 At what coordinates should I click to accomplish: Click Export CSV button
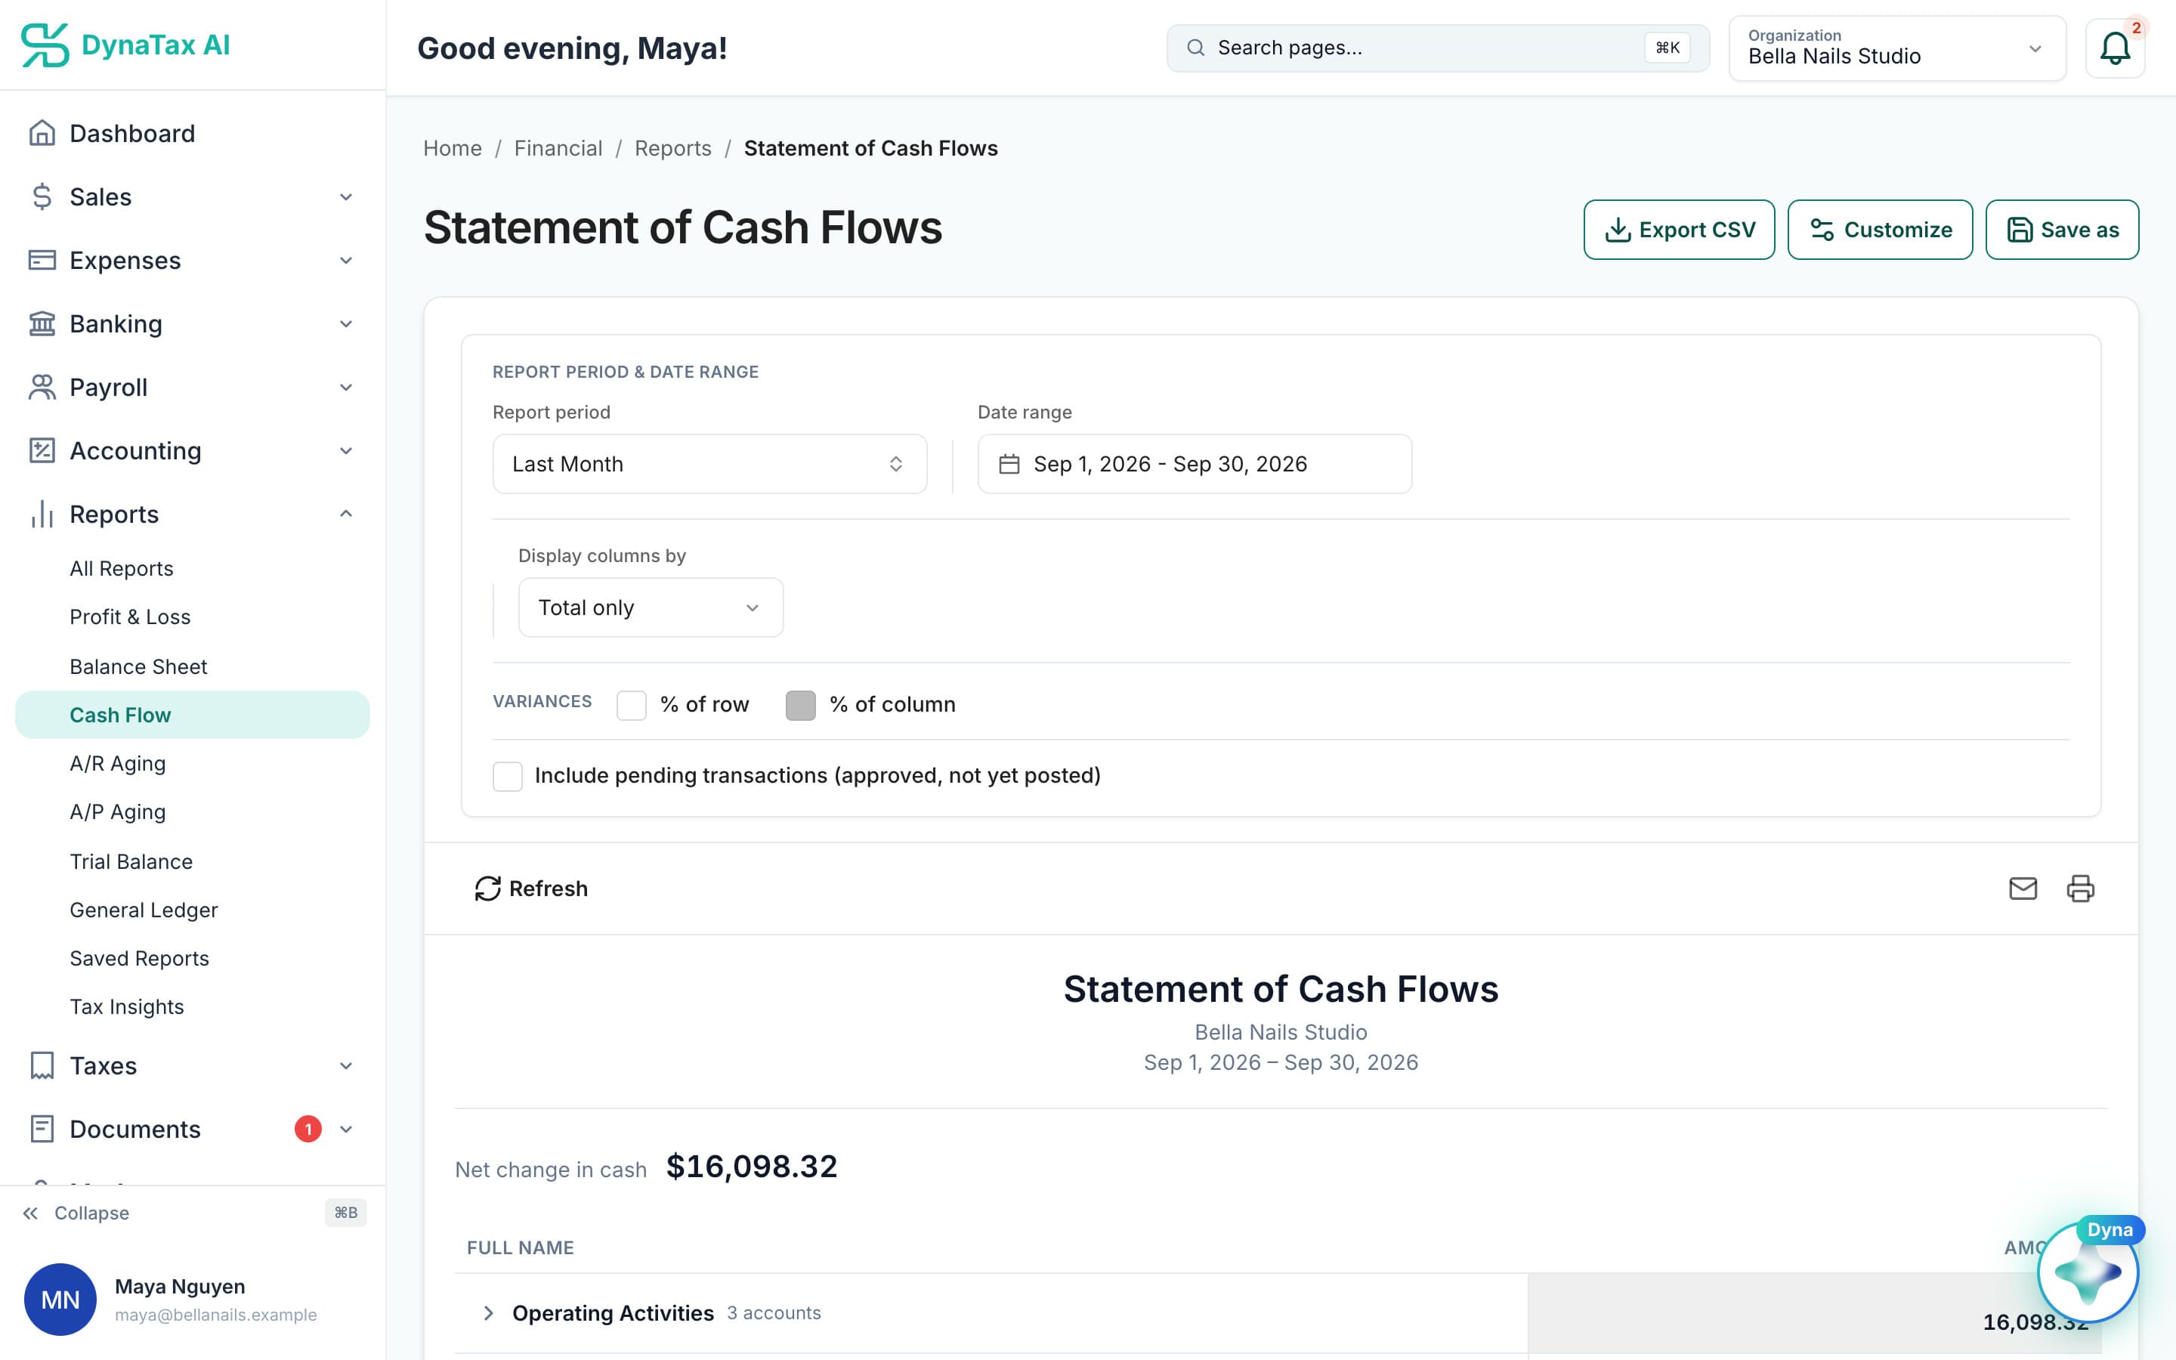click(1679, 230)
